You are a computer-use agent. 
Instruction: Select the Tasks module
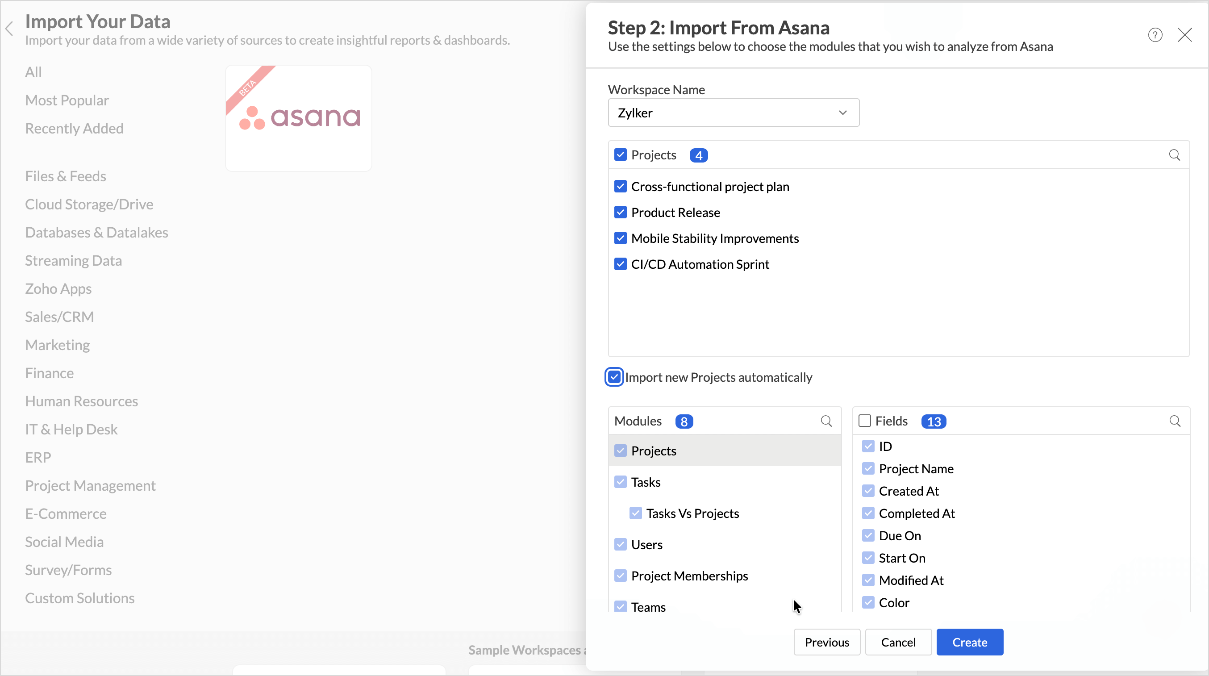point(646,482)
